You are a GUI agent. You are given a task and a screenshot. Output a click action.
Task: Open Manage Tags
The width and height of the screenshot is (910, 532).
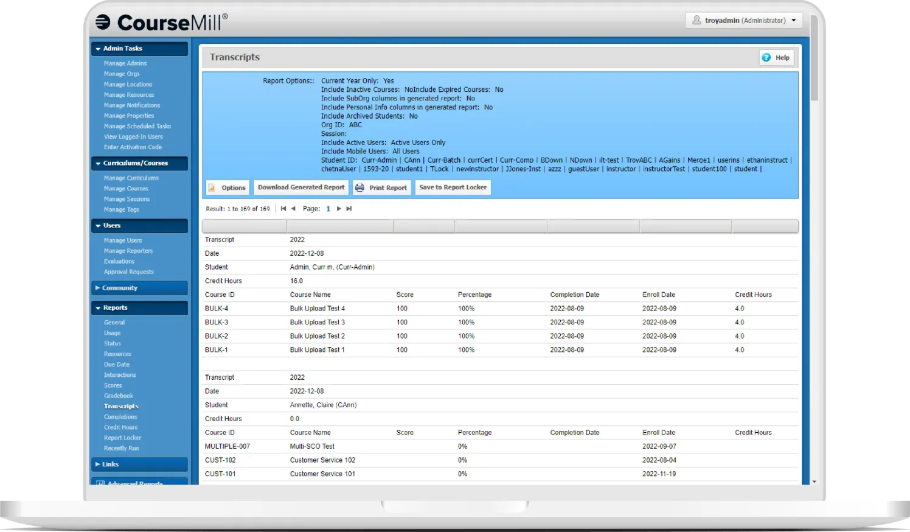click(122, 209)
